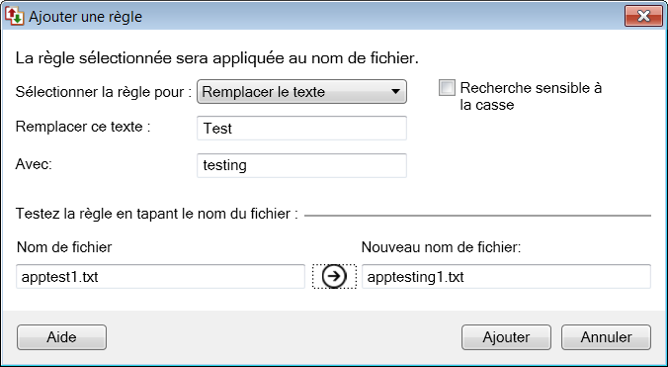Screen dimensions: 668x367
Task: Click the circled arrow to test the rule
Action: coord(334,276)
